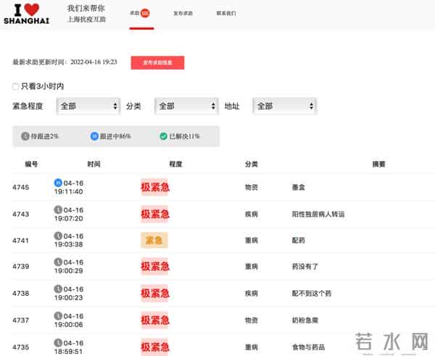Filter by 跟进中86% status
The image size is (435, 356).
pyautogui.click(x=110, y=136)
